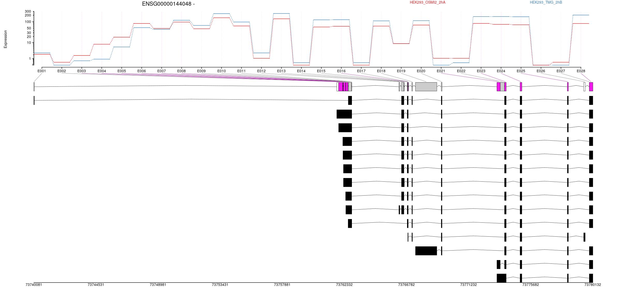Screen dimensions: 621x289
Task: Click the y-axis tick value 30
Action: [29, 33]
